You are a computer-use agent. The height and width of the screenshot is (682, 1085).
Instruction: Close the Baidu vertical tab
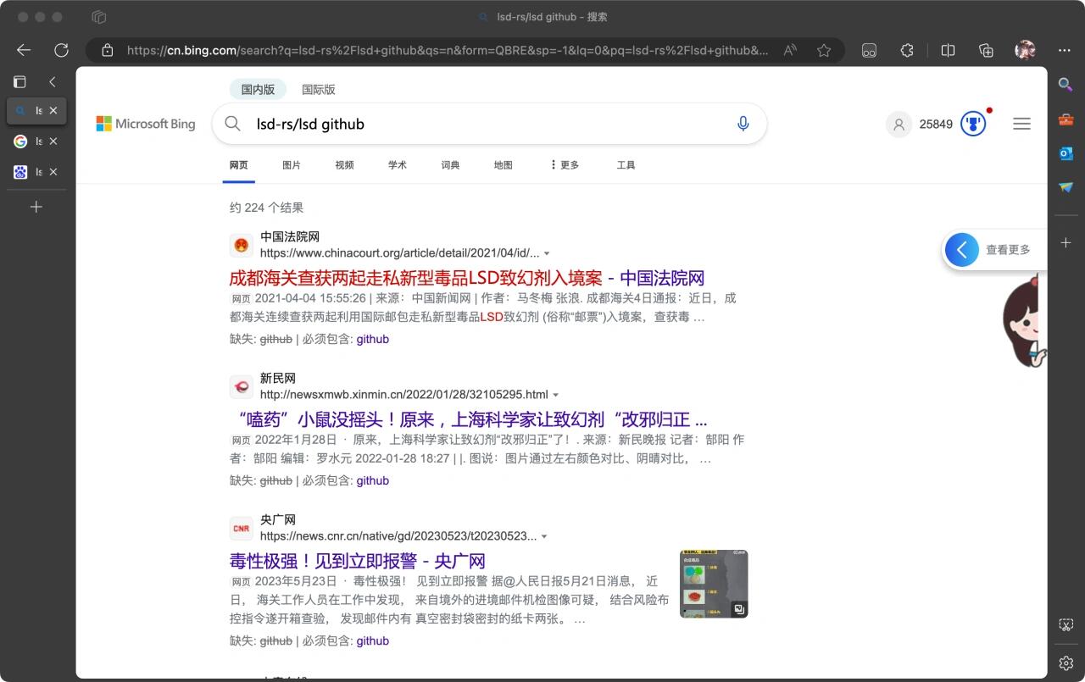click(x=53, y=172)
